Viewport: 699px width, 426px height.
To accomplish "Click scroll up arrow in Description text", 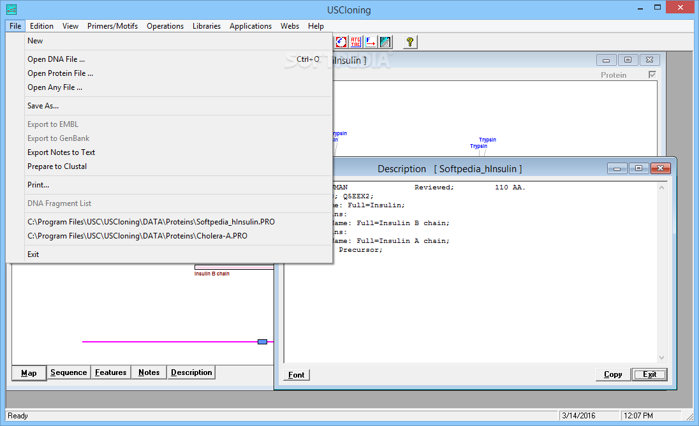I will pos(661,187).
